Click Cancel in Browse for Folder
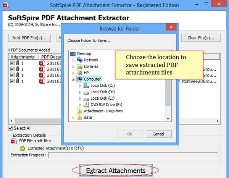The height and width of the screenshot is (178, 229). (159, 134)
